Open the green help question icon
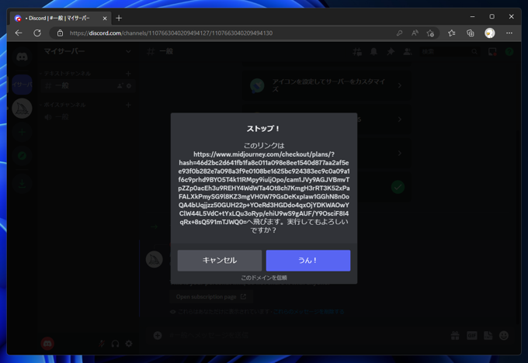Viewport: 528px width, 363px height. coord(509,51)
